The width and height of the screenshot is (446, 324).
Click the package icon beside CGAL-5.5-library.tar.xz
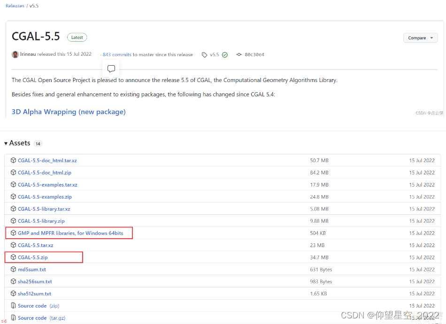[x=13, y=209]
